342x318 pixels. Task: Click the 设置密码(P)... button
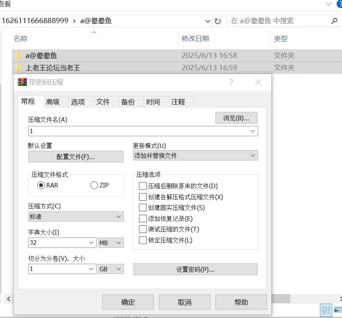(x=195, y=269)
